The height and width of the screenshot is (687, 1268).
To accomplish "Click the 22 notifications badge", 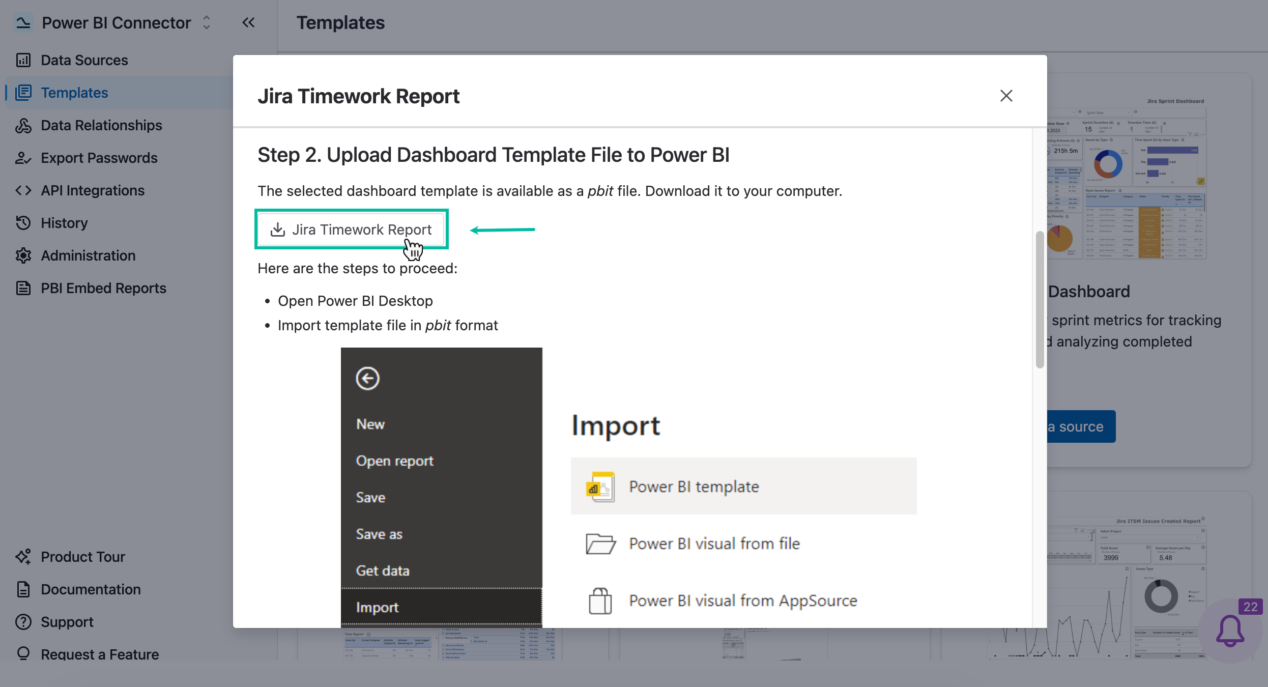I will [x=1250, y=607].
